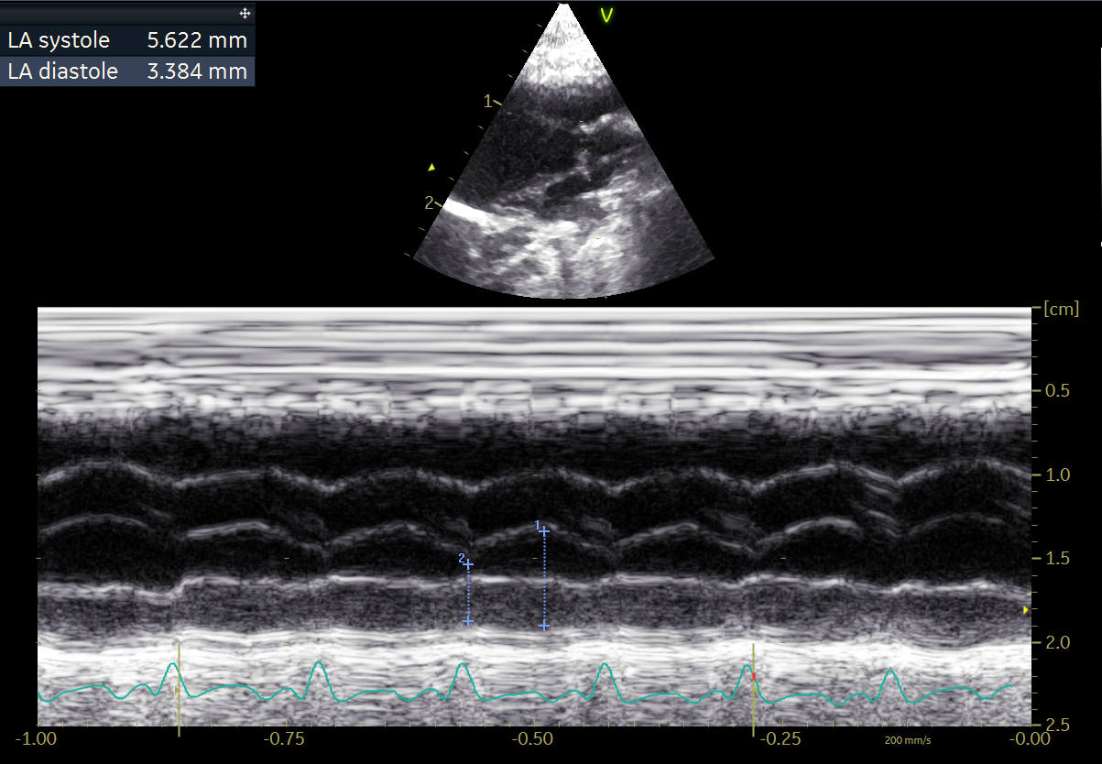Click the 0.5 depth scale label
Viewport: 1102px width, 764px height.
coord(1058,391)
